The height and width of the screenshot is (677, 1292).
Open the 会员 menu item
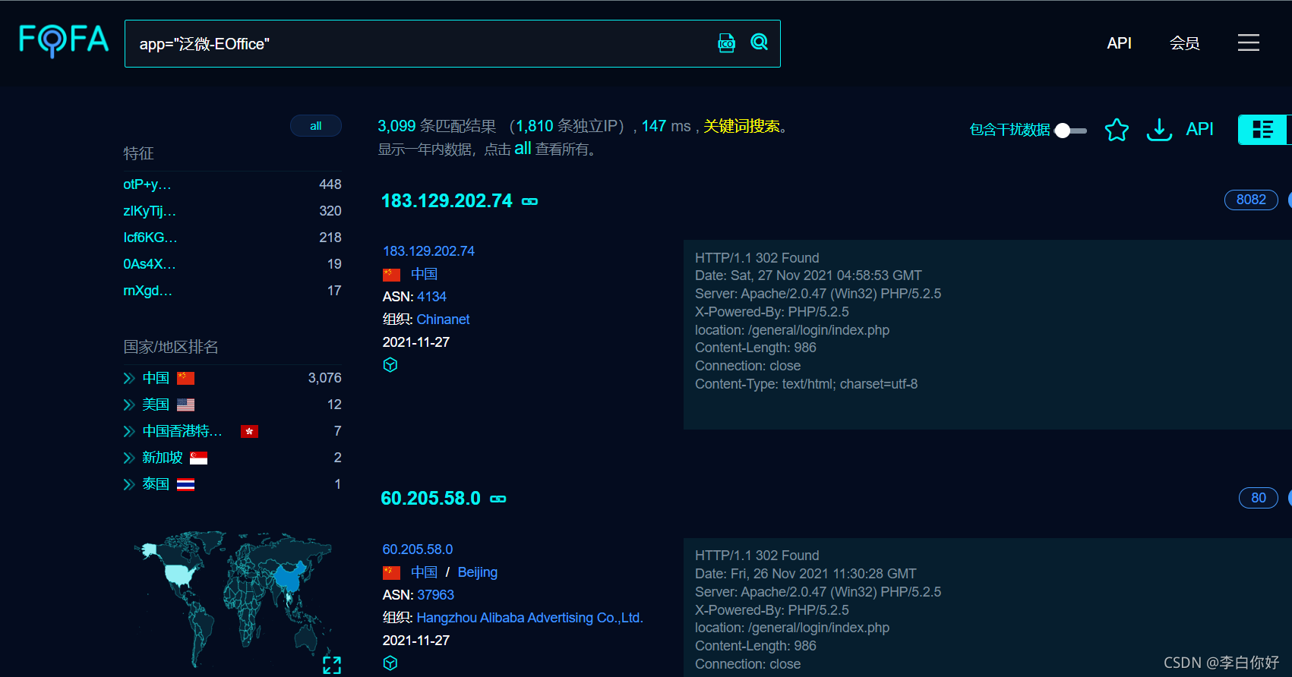click(x=1185, y=43)
